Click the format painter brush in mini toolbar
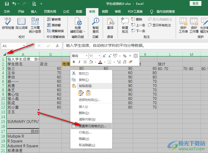Viewport: 208px width, 153px height. (130, 62)
